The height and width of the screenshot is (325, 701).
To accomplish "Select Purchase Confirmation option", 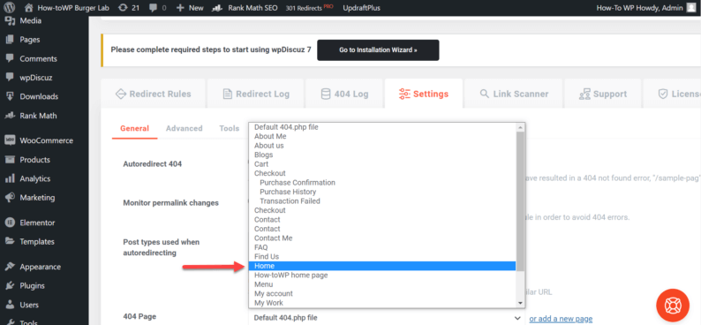I will [382, 183].
